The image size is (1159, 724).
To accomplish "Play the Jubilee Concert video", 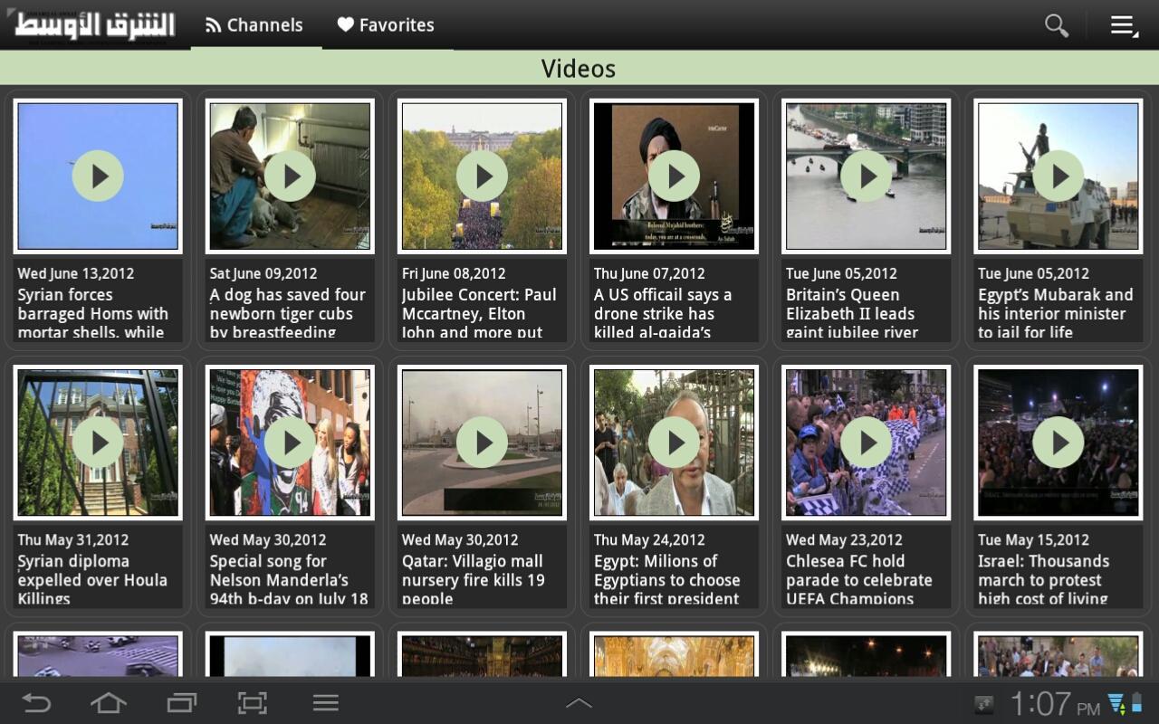I will [x=482, y=176].
